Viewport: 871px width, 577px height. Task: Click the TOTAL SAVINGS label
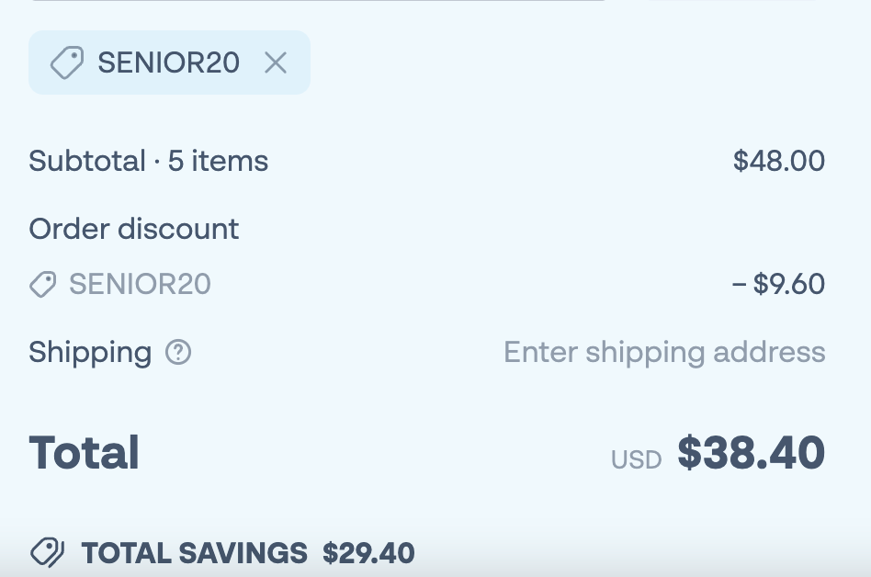click(195, 553)
